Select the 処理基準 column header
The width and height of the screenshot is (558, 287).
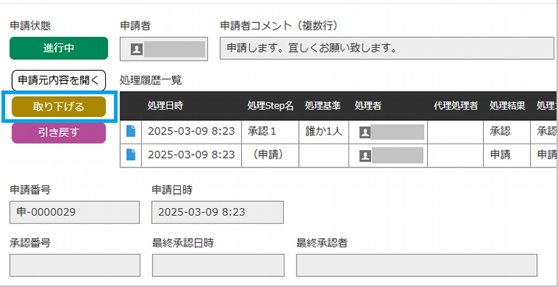coord(323,106)
